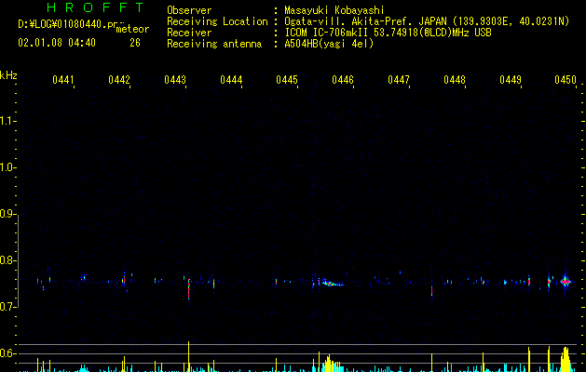This screenshot has height=372, width=586.
Task: Select the Ogata-vill. Akita-Pref. JAPAN location text
Action: point(365,21)
